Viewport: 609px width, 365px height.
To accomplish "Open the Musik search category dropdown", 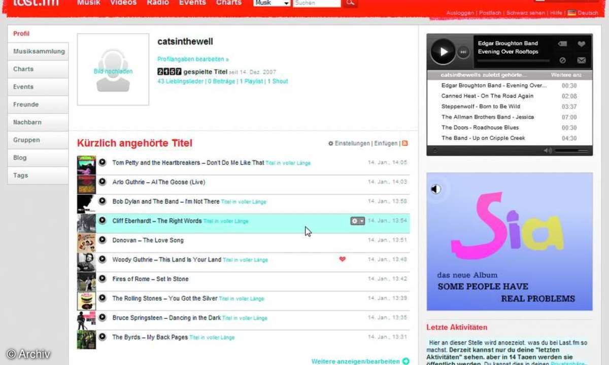I will [272, 3].
